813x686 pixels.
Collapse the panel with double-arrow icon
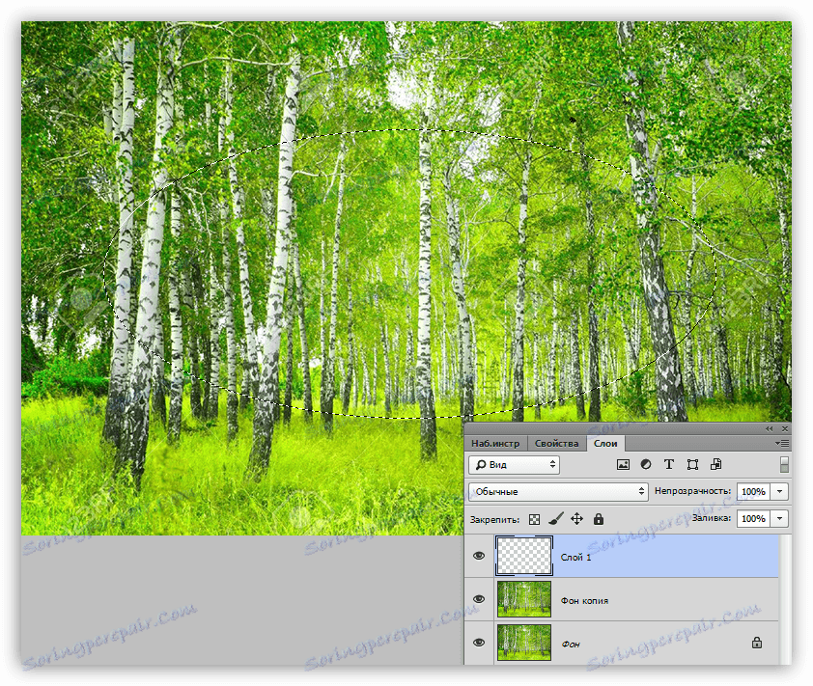point(769,428)
